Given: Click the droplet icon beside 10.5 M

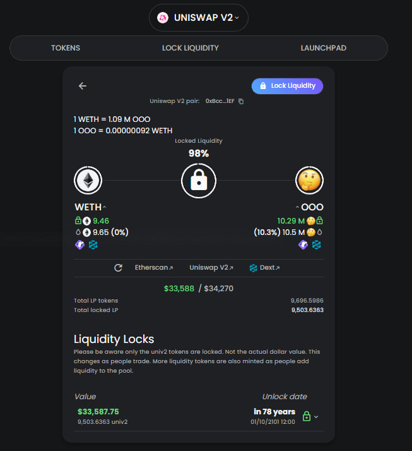Looking at the screenshot, I should (319, 232).
